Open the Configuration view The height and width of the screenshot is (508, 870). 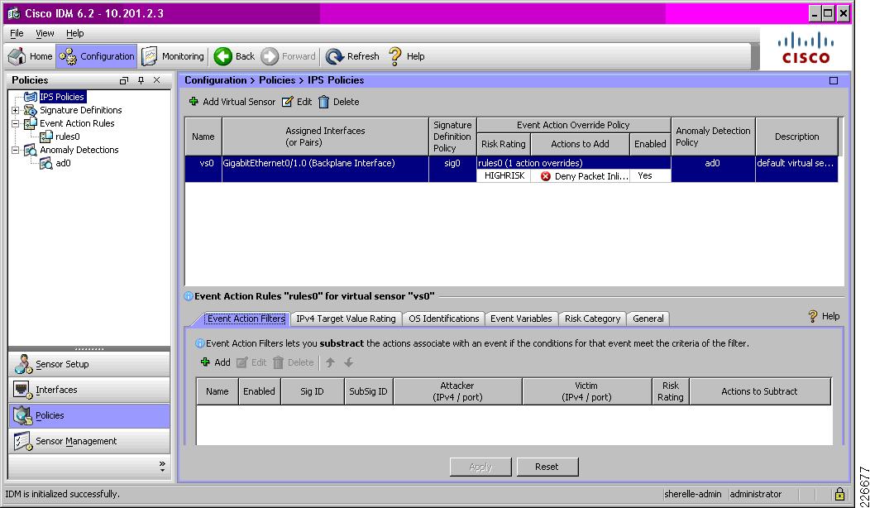pyautogui.click(x=97, y=56)
